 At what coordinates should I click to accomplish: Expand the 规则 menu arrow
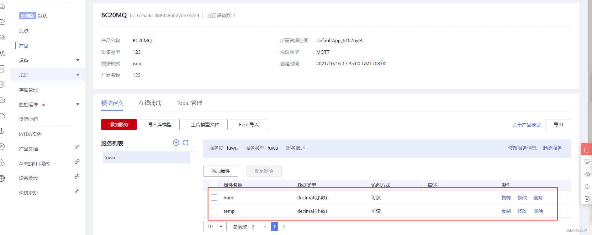pos(78,75)
